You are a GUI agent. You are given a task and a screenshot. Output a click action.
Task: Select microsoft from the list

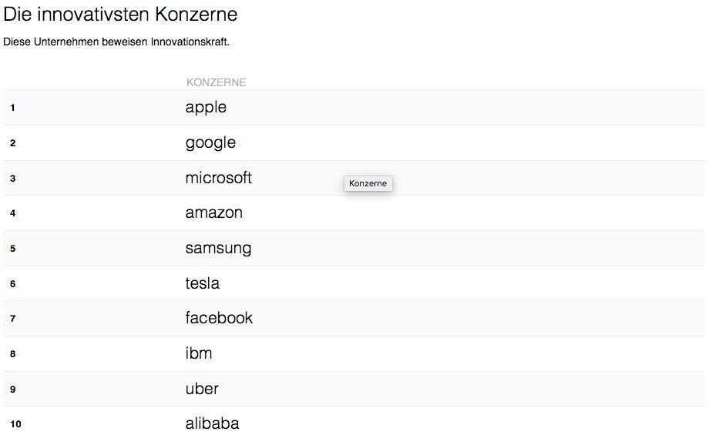tap(219, 178)
